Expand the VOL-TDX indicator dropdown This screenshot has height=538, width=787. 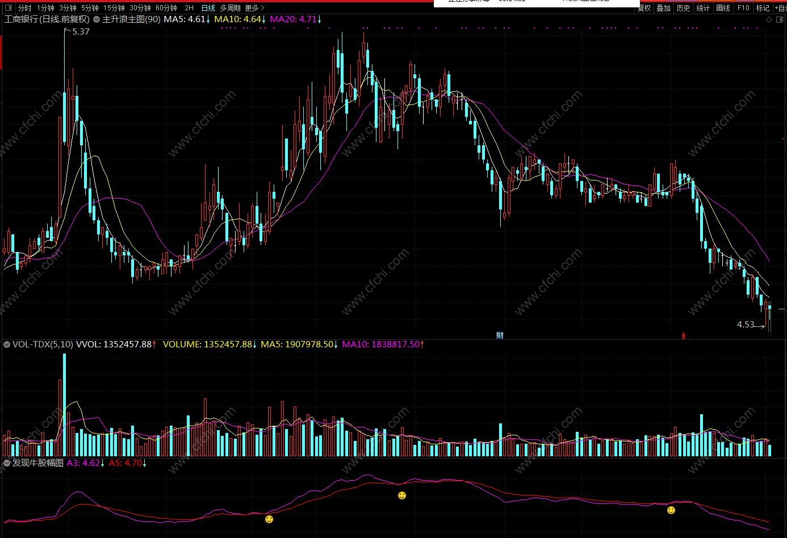pos(7,344)
